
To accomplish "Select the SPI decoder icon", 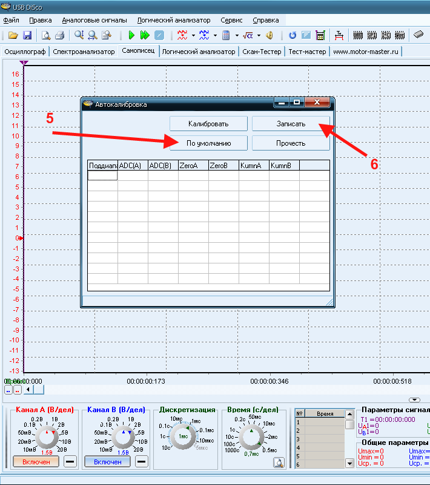I will 372,35.
